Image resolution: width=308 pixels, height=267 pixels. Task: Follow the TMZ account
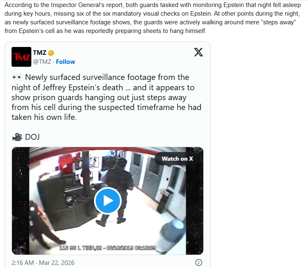66,62
